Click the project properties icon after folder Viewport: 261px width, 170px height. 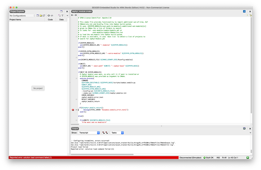[44, 16]
